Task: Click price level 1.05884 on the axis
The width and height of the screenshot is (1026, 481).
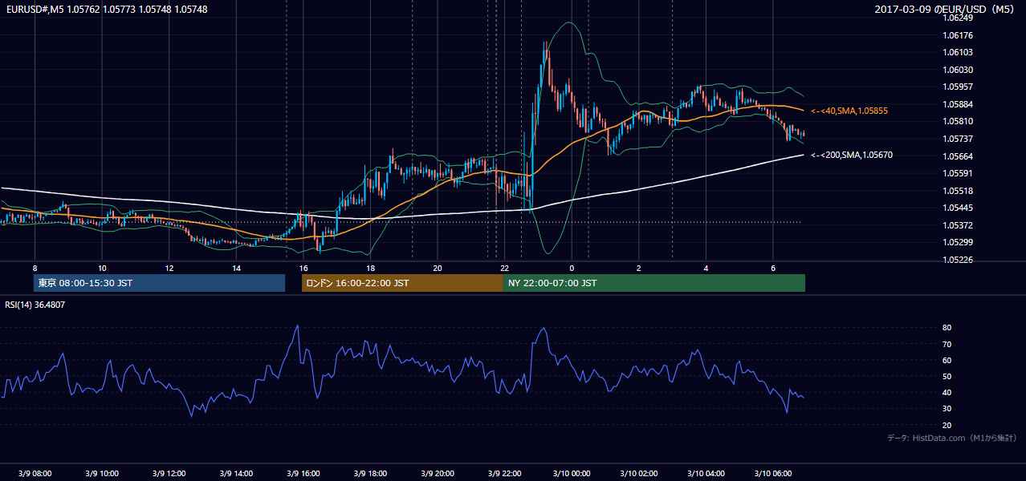Action: (x=959, y=104)
